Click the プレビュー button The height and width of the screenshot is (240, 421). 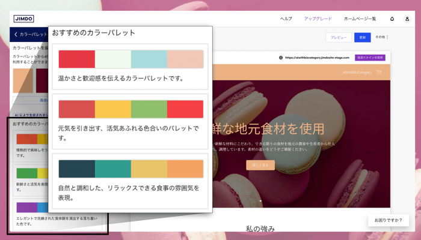[339, 37]
